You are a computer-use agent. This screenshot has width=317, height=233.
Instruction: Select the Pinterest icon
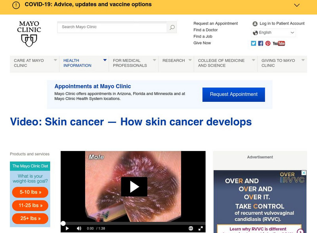pyautogui.click(x=268, y=44)
